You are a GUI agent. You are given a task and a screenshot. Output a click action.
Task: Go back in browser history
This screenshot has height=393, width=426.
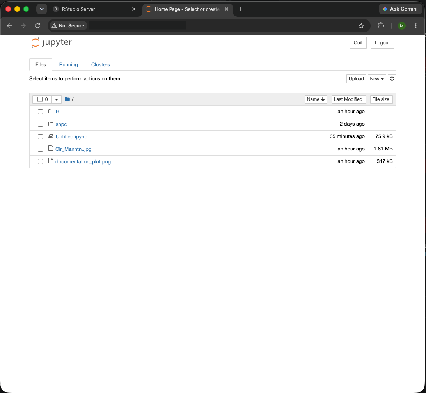tap(9, 25)
